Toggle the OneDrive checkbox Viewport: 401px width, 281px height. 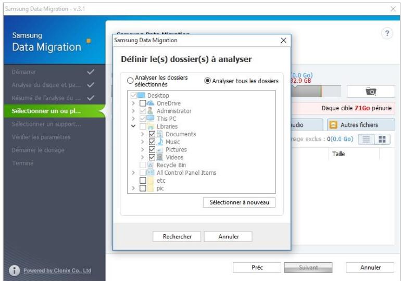click(143, 103)
